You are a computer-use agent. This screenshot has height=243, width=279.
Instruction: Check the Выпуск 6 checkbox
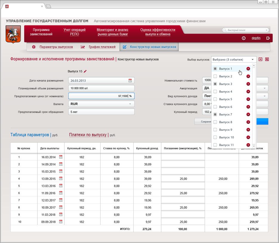[215, 107]
